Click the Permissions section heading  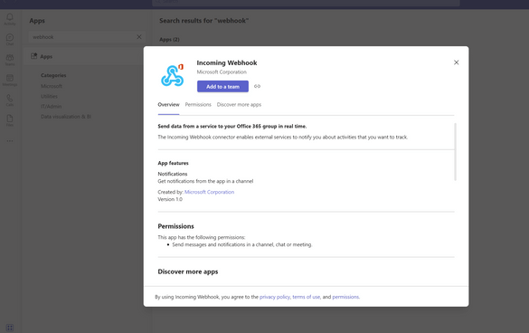[x=175, y=226]
